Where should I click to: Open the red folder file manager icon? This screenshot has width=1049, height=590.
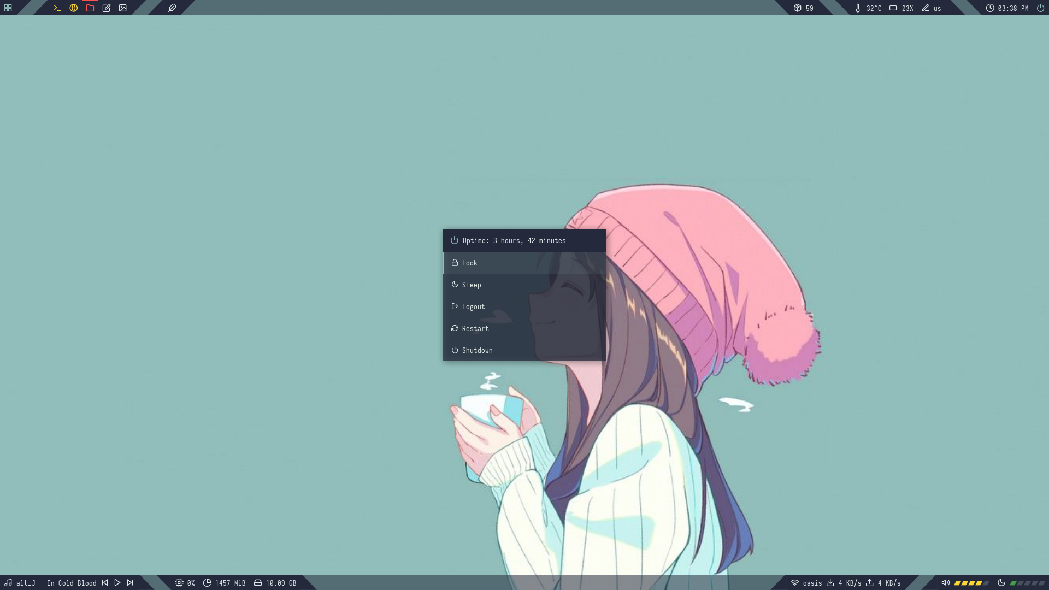[90, 8]
